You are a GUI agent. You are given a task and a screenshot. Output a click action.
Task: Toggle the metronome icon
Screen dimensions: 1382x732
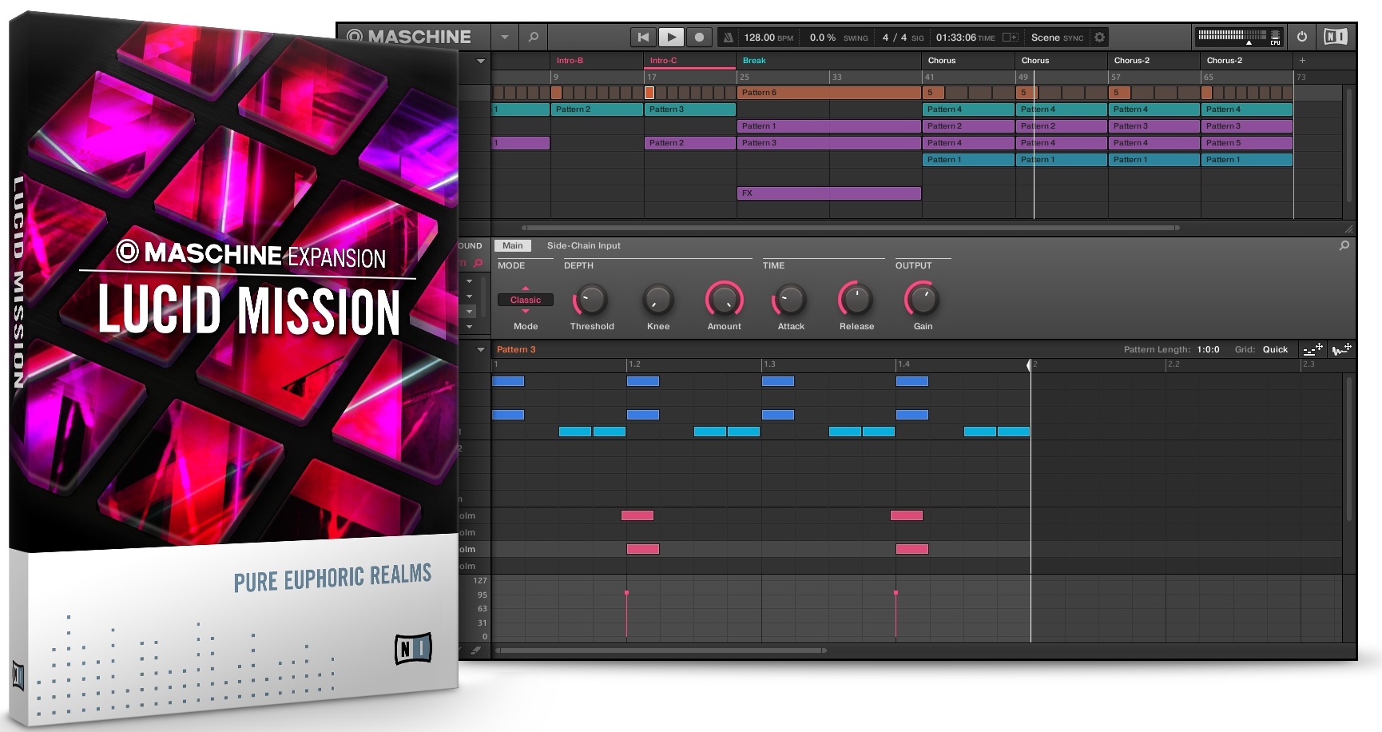728,38
